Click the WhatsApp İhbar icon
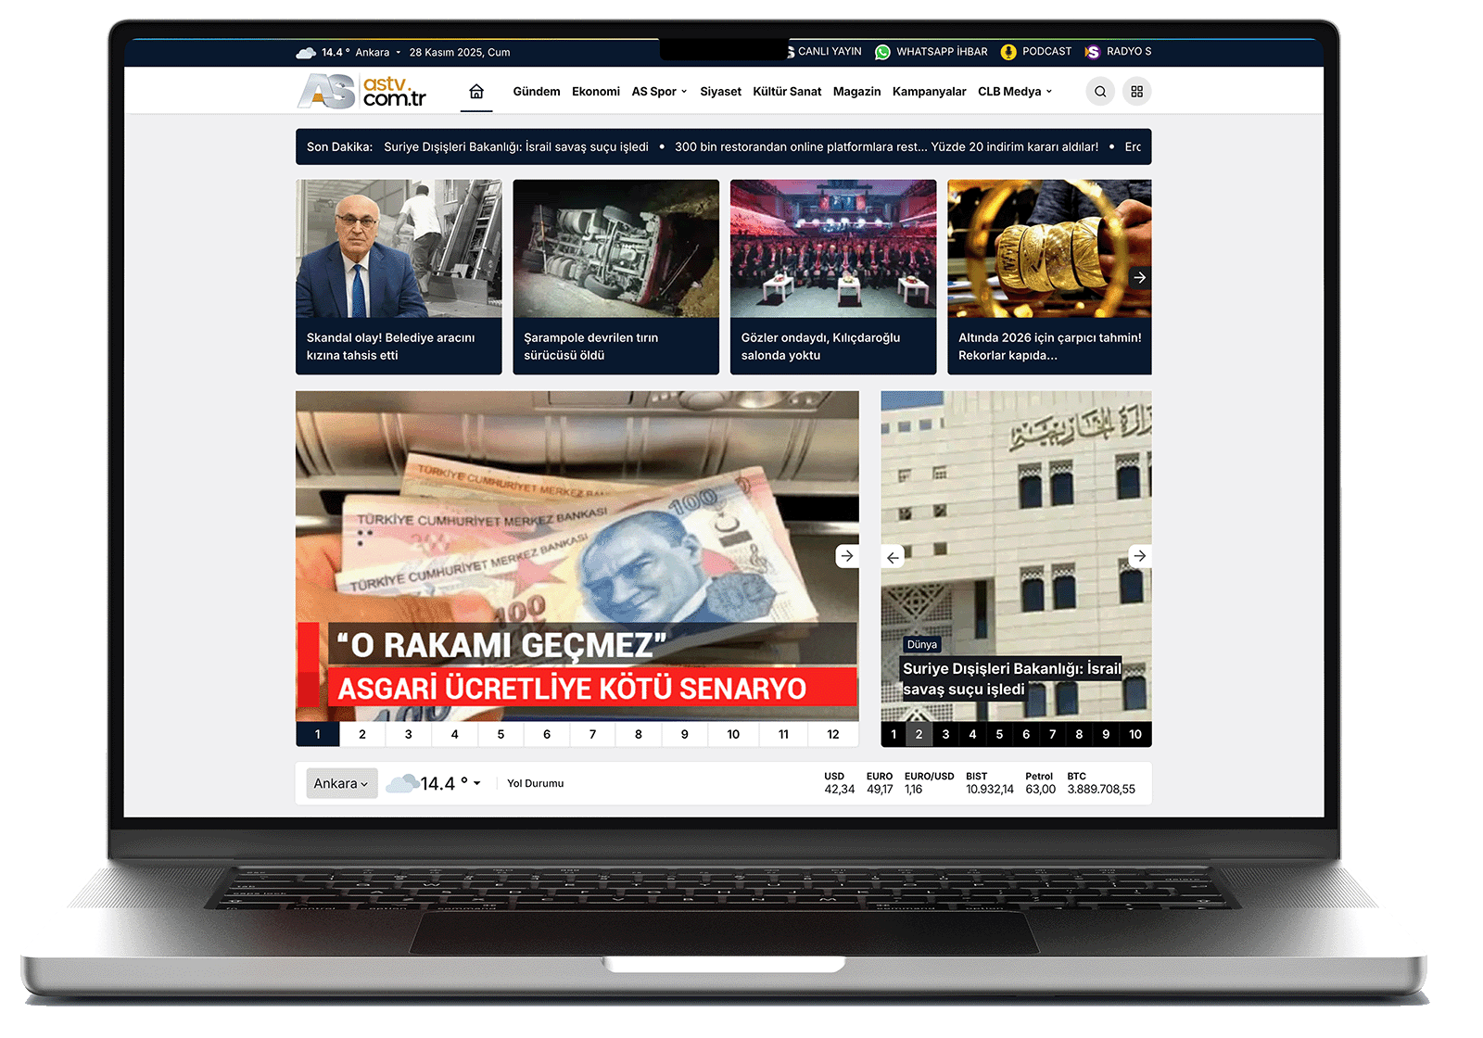The height and width of the screenshot is (1038, 1483). click(x=882, y=52)
